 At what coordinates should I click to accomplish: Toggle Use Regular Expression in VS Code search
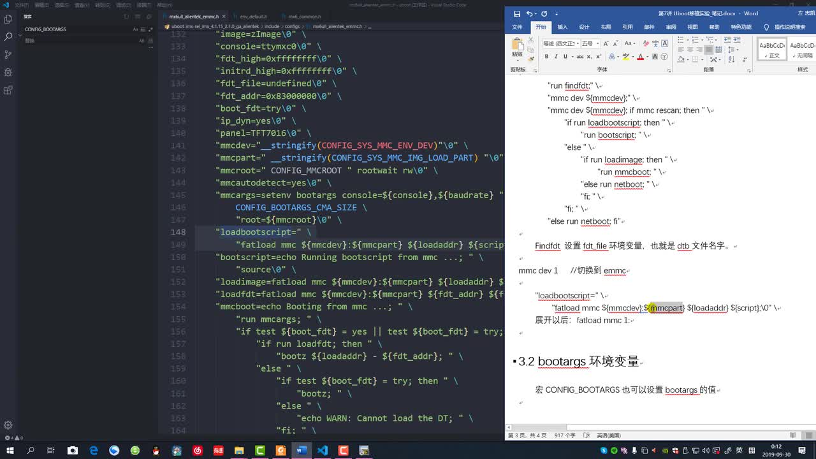tap(149, 29)
